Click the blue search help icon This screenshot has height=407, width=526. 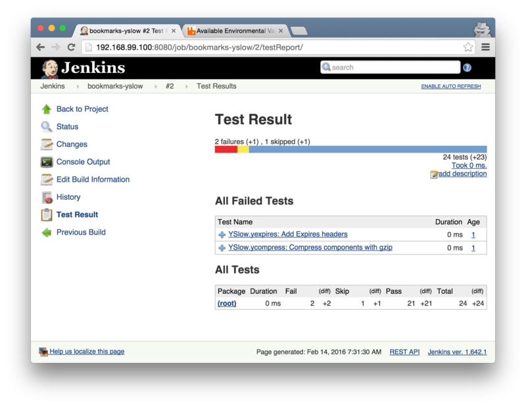(x=467, y=68)
